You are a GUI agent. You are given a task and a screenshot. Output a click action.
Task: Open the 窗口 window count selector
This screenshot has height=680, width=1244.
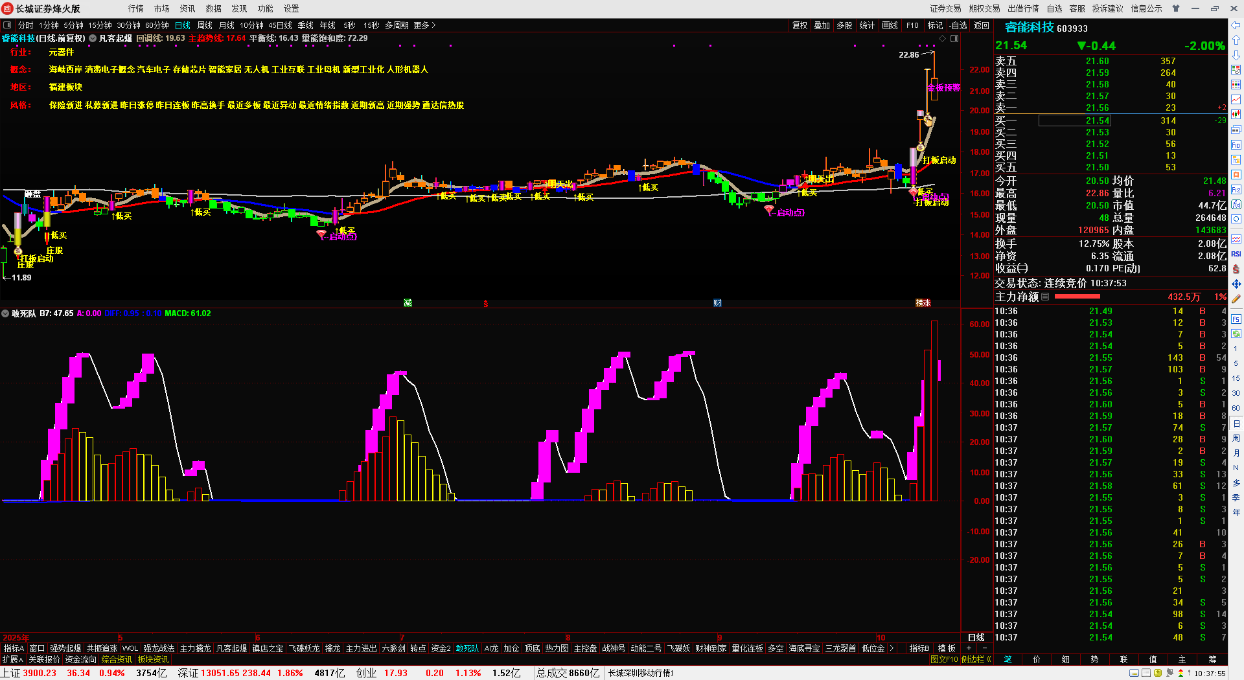click(37, 648)
